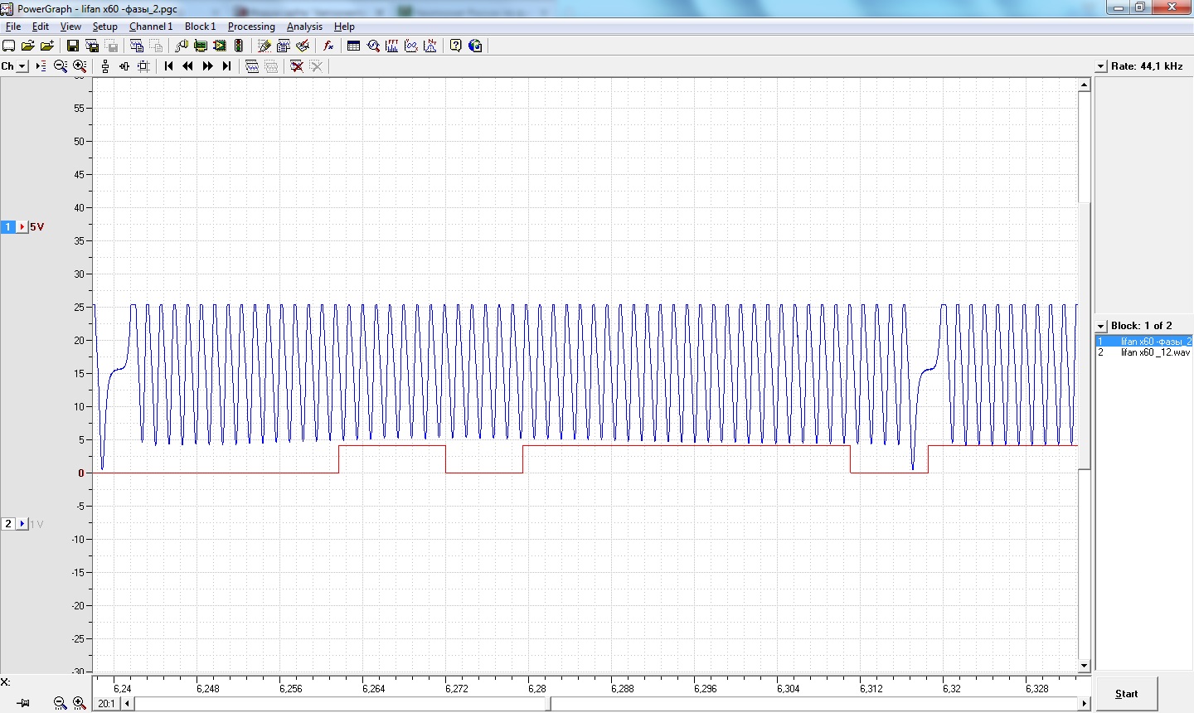Click the Save (floppy disk) icon
This screenshot has height=713, width=1194.
[x=72, y=46]
